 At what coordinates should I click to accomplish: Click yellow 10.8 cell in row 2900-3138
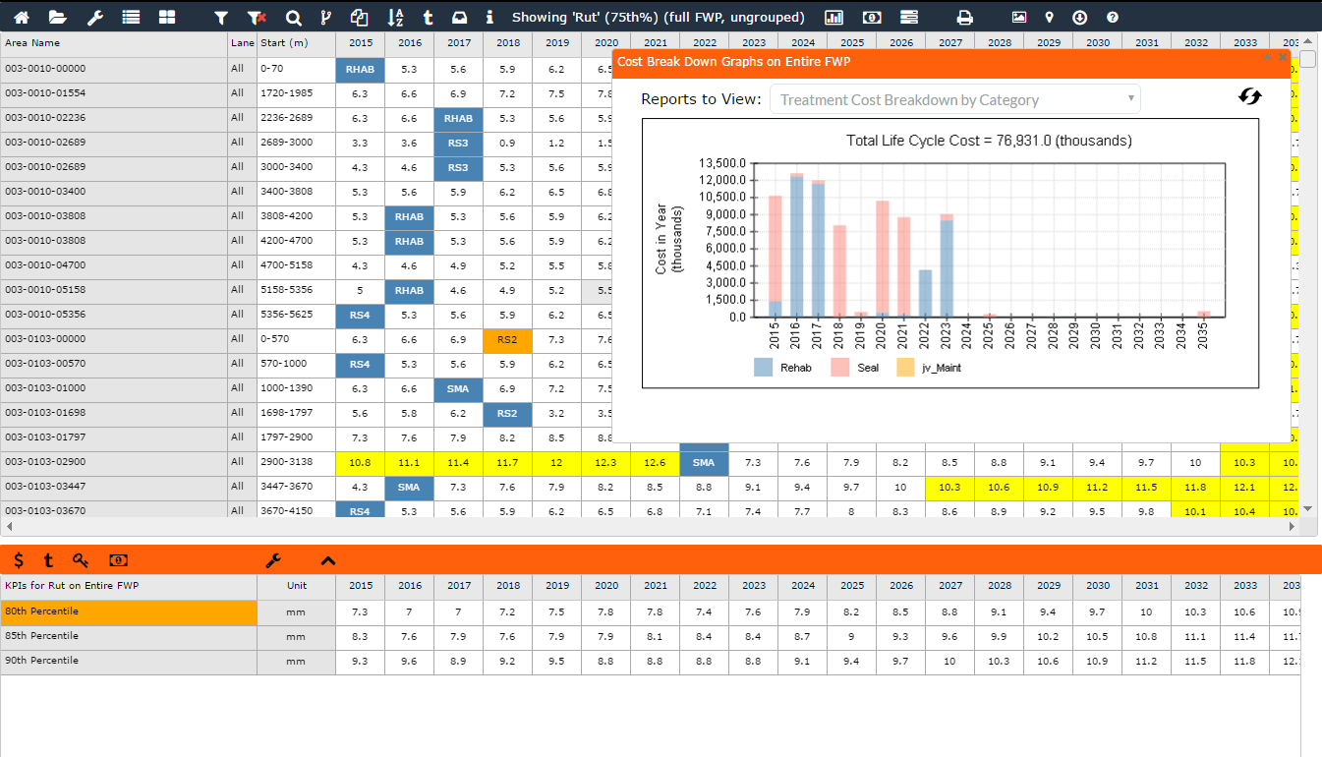tap(360, 462)
